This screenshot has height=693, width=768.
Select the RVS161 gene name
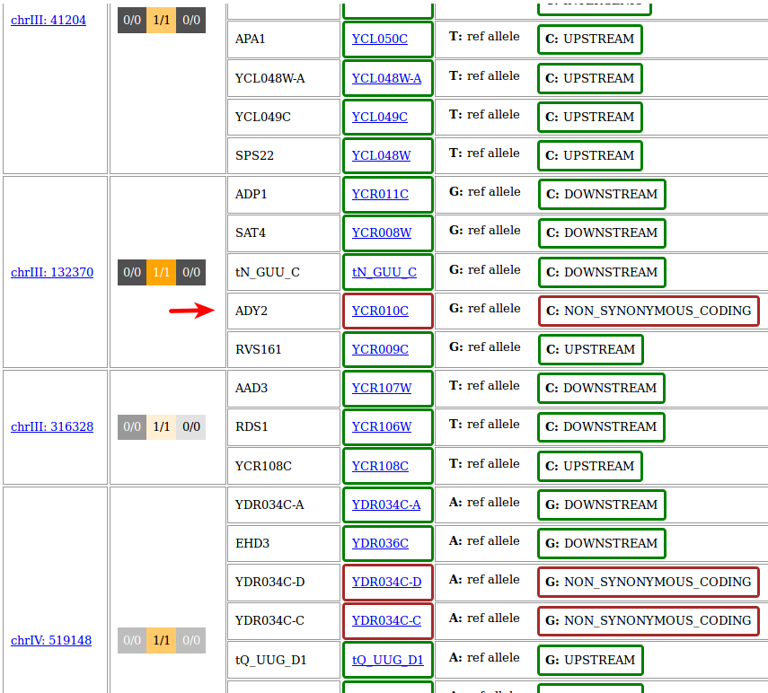pos(258,349)
